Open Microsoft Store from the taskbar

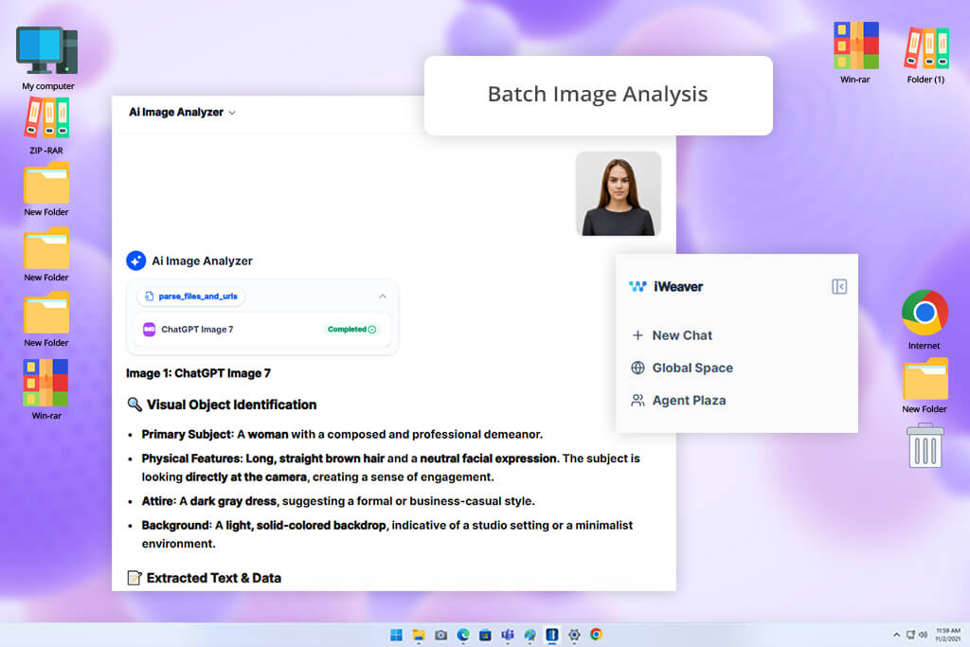486,635
